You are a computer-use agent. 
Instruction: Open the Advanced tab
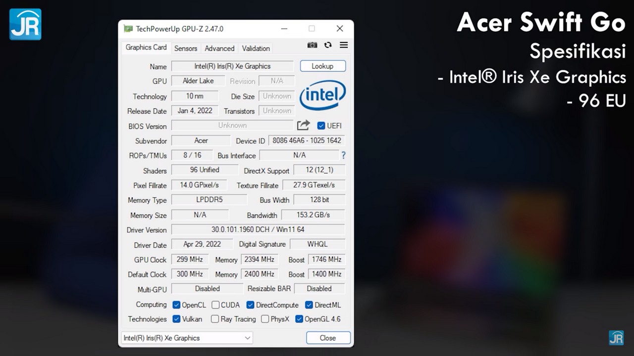coord(219,48)
